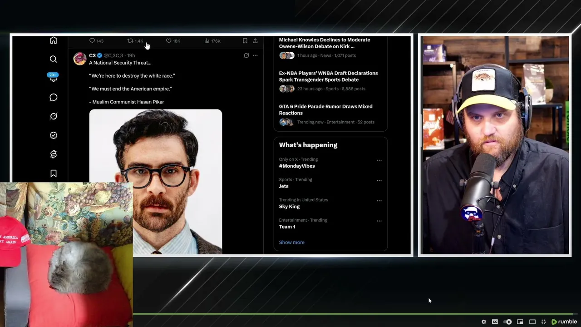The width and height of the screenshot is (581, 327).
Task: Click the C3 account name
Action: point(92,55)
